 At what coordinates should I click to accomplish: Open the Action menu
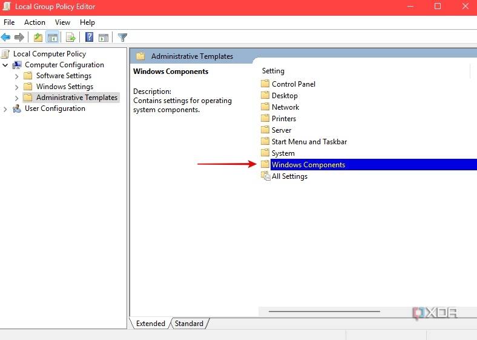tap(35, 22)
